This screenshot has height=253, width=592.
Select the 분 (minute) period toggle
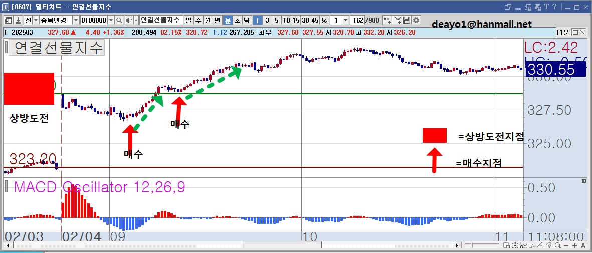(x=227, y=20)
